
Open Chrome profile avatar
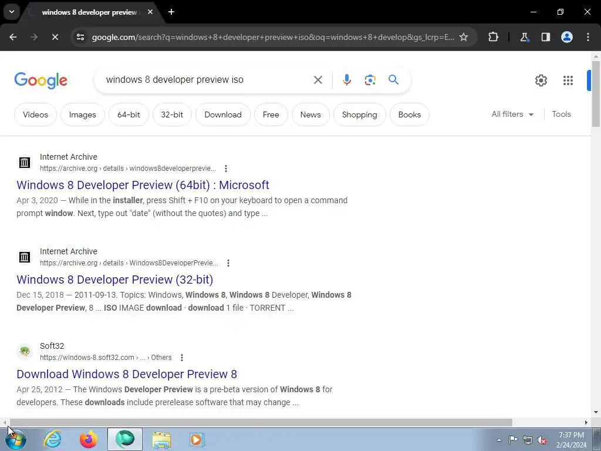(567, 37)
